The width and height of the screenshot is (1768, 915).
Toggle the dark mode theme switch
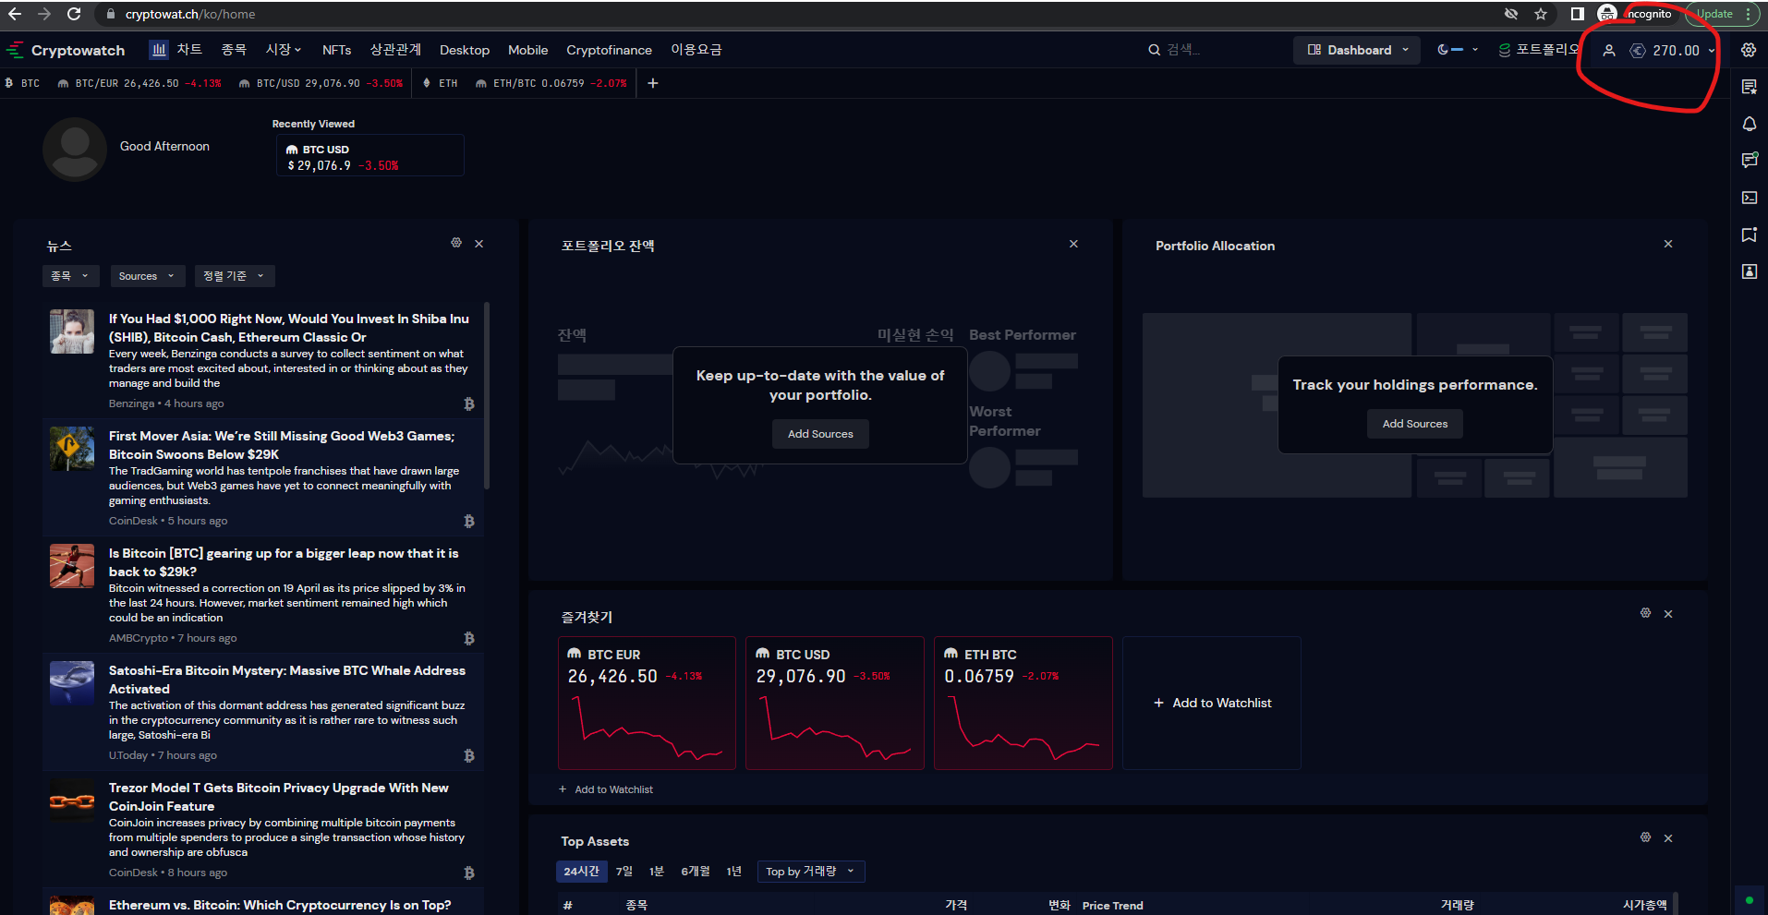pos(1450,50)
